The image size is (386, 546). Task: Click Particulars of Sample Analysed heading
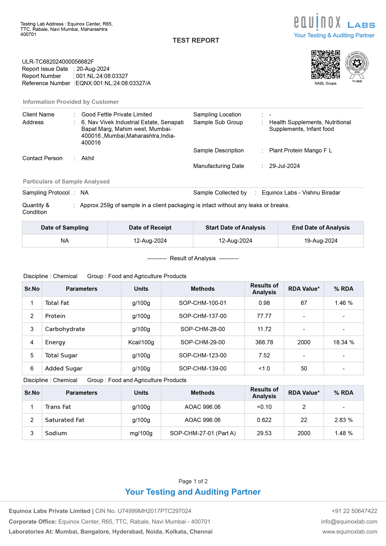pyautogui.click(x=66, y=182)
